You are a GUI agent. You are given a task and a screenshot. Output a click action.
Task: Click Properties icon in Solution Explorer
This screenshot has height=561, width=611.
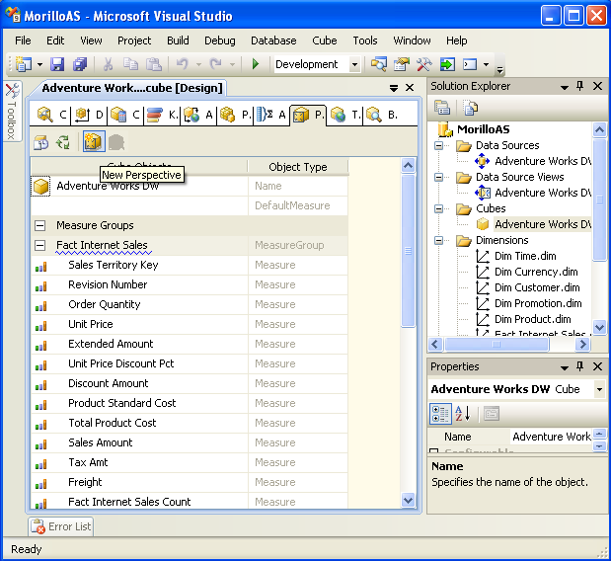pos(442,108)
